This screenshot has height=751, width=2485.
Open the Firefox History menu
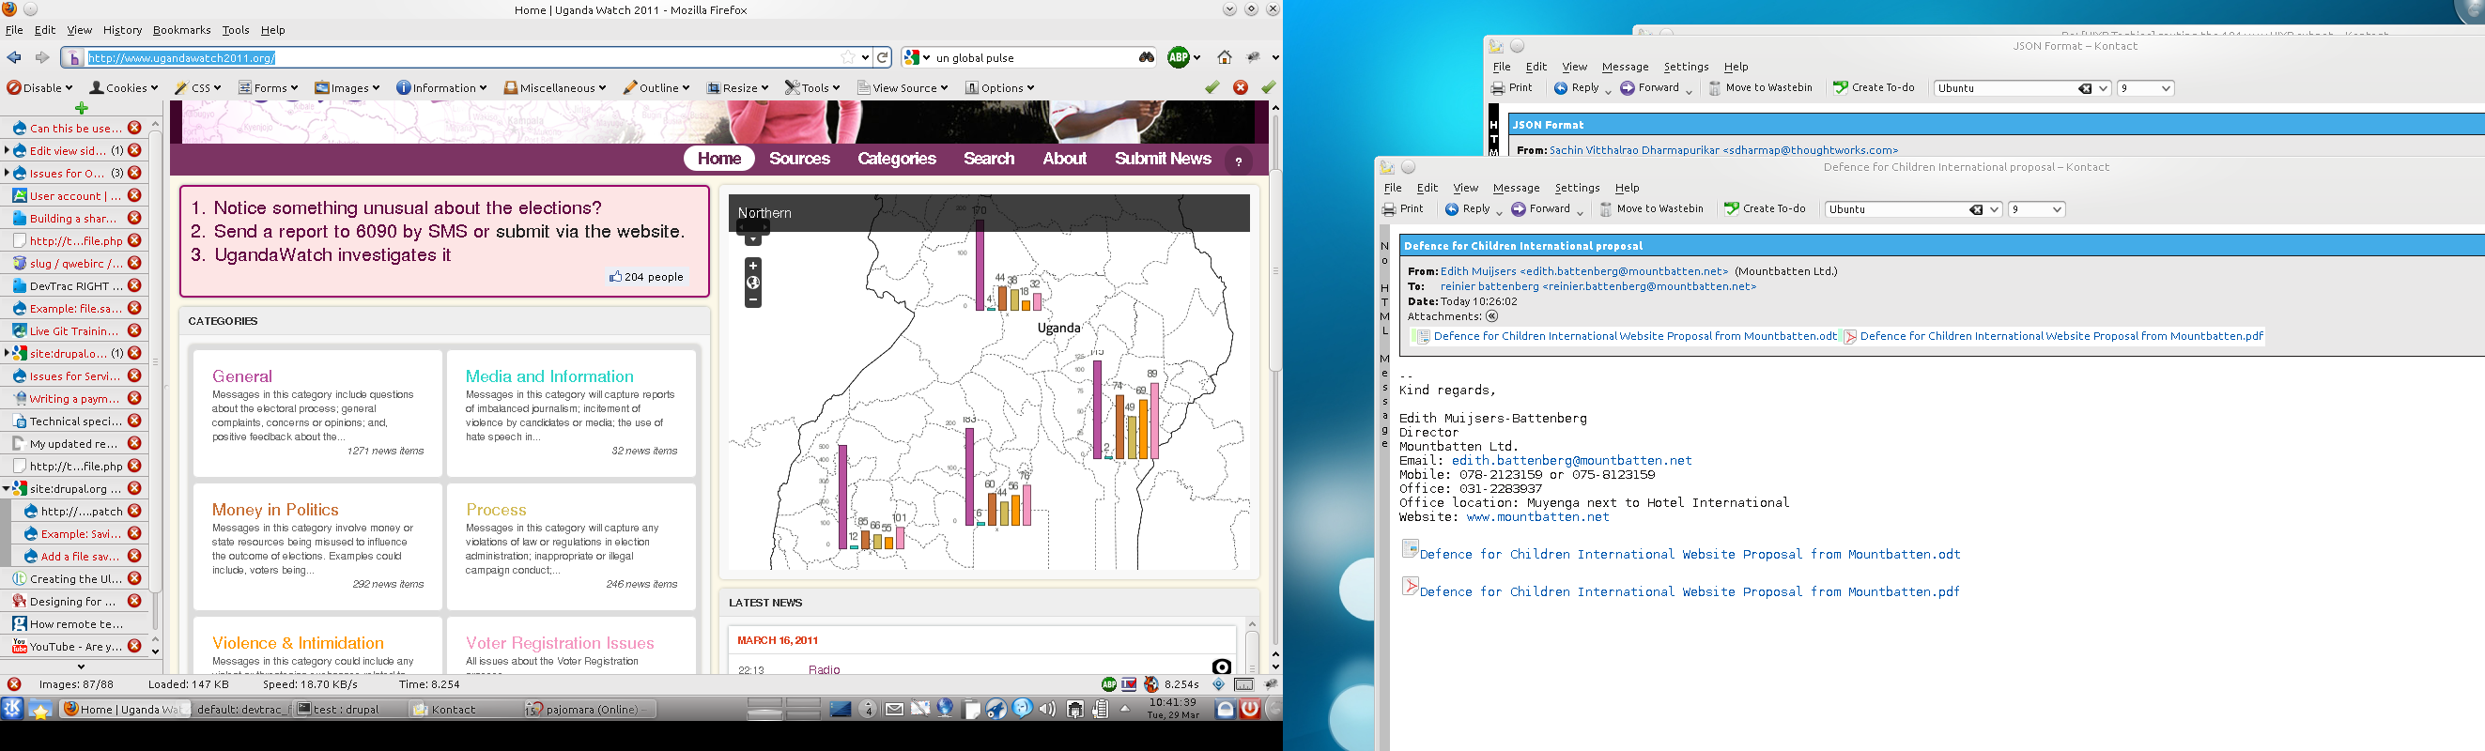[121, 30]
